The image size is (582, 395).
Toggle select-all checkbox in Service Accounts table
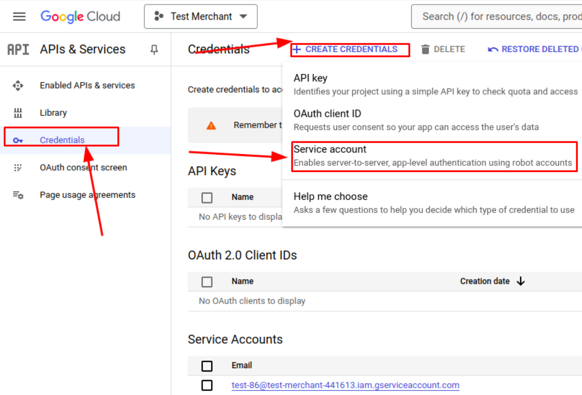[x=207, y=366]
